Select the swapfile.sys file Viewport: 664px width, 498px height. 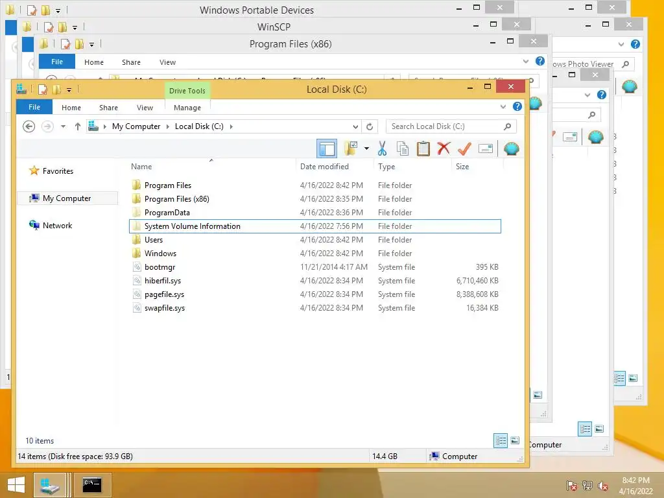click(x=314, y=308)
